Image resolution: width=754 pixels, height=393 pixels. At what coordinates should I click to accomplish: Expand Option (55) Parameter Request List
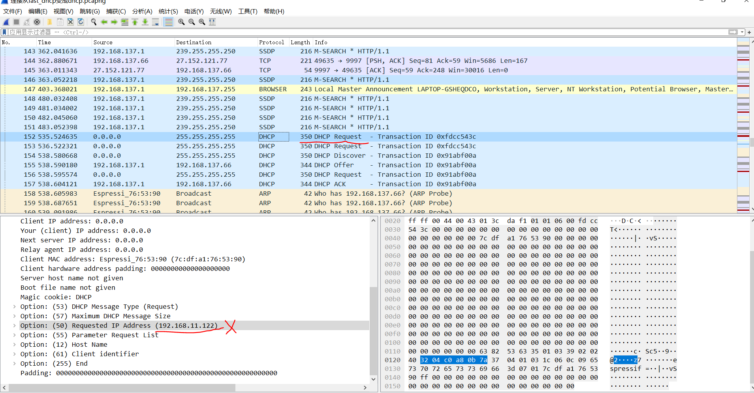tap(15, 335)
